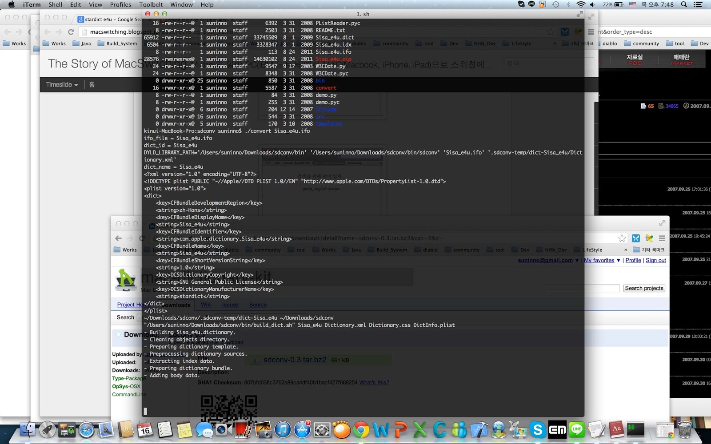Screen dimensions: 711x444
Task: Open the Shell menu
Action: [56, 4]
